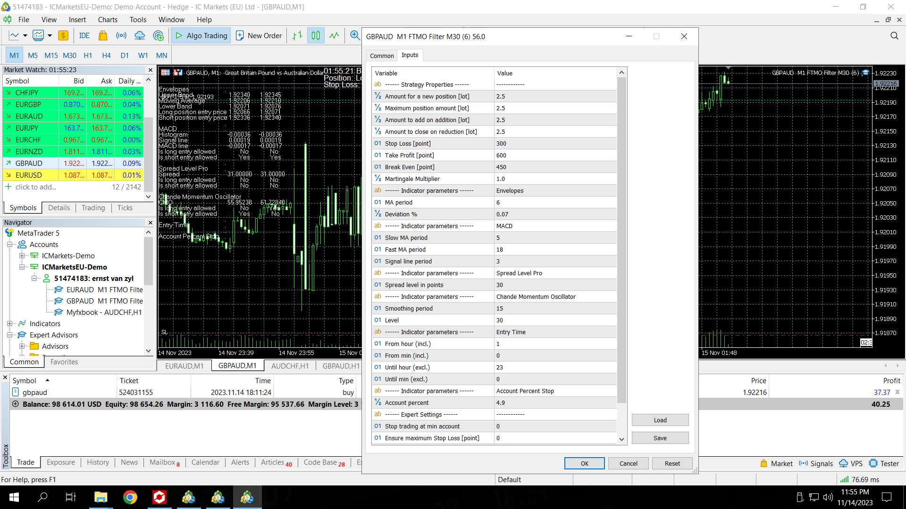Collapse the ICMarketsEU-Demo account node
The height and width of the screenshot is (509, 906).
point(22,267)
